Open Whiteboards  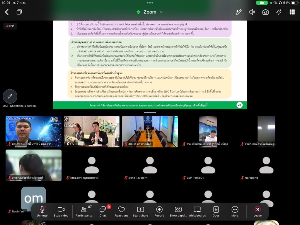(197, 212)
